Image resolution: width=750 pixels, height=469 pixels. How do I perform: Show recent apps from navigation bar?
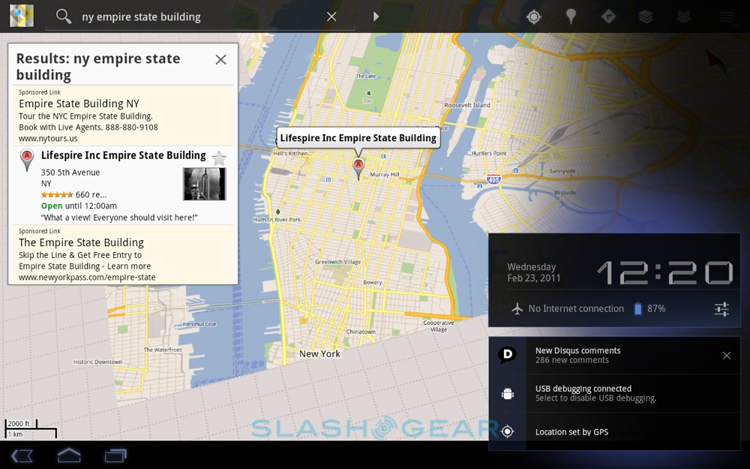coord(115,455)
